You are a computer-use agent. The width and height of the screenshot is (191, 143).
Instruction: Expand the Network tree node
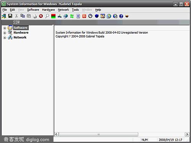pos(5,38)
